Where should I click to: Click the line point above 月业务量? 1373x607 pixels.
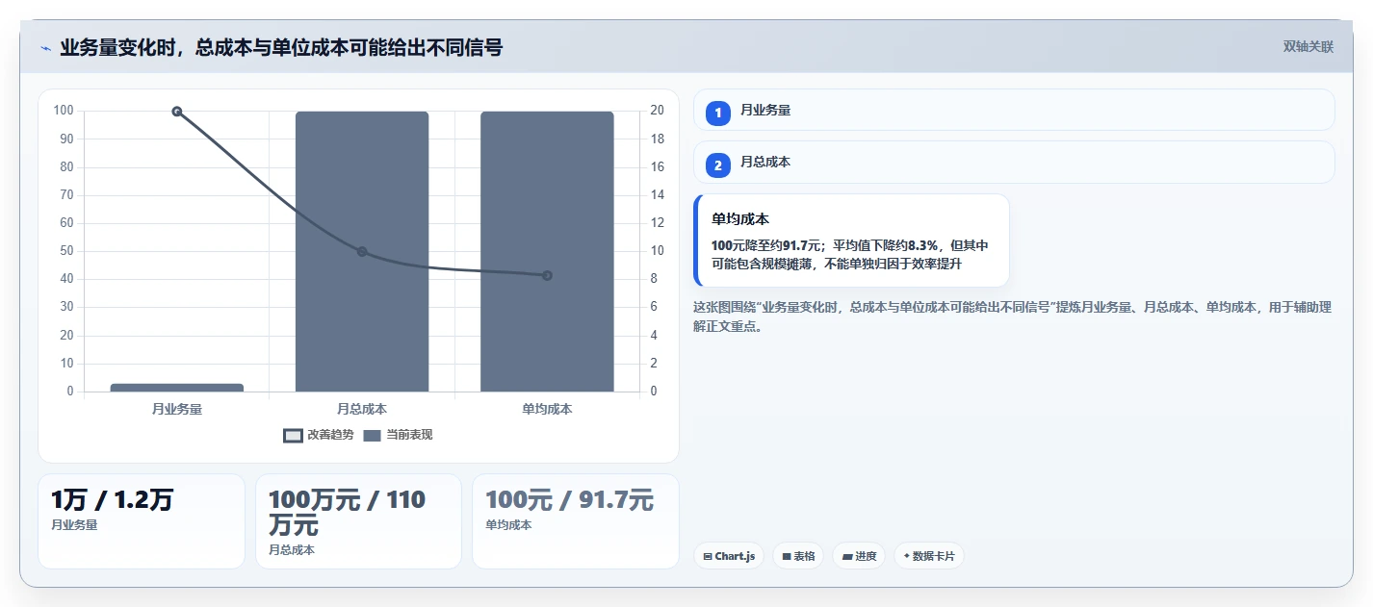point(177,112)
